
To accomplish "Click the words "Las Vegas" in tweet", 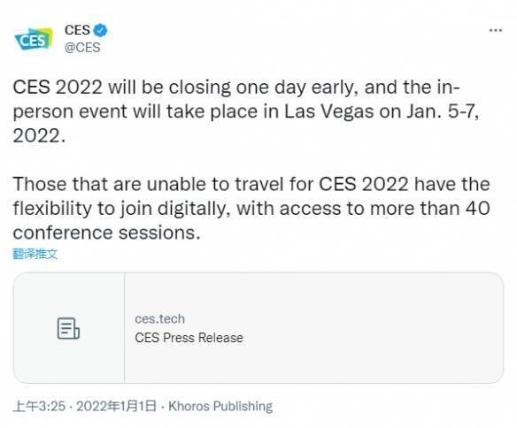I will click(328, 111).
